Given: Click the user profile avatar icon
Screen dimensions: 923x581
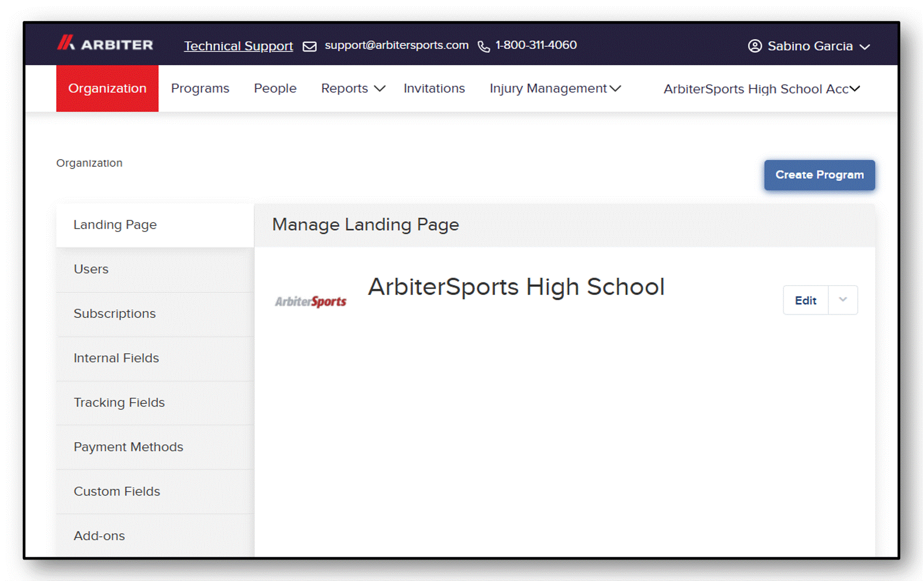Looking at the screenshot, I should 755,46.
